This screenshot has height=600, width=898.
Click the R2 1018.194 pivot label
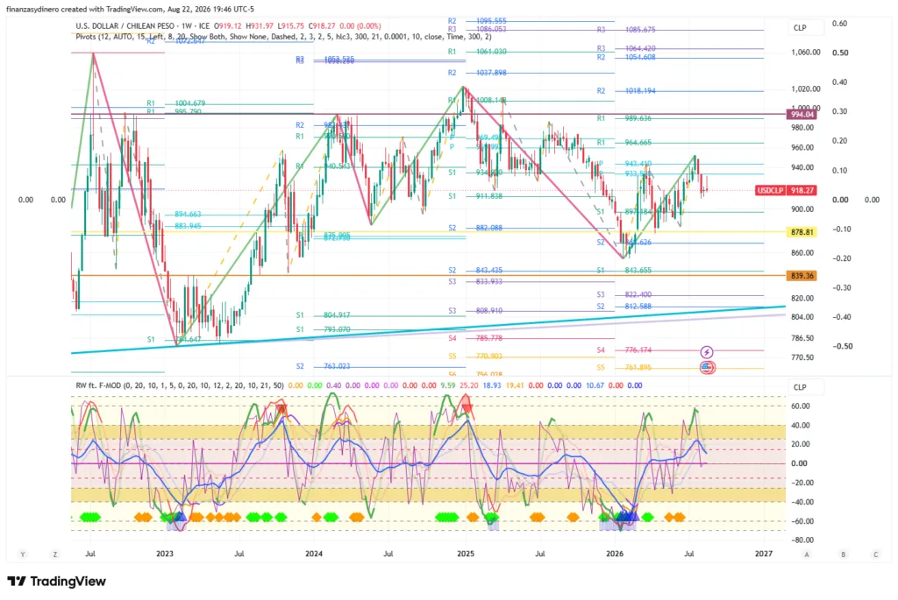(626, 91)
